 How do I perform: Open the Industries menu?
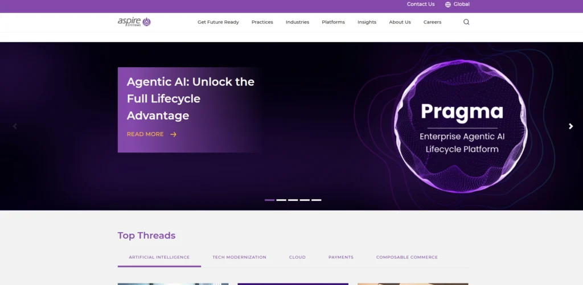pyautogui.click(x=297, y=22)
